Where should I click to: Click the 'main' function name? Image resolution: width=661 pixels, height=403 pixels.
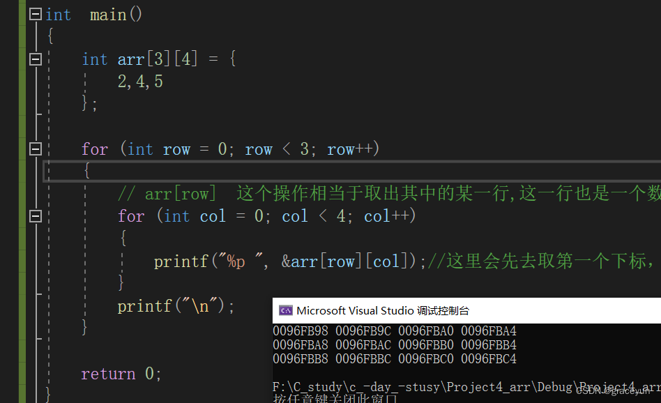tap(108, 15)
